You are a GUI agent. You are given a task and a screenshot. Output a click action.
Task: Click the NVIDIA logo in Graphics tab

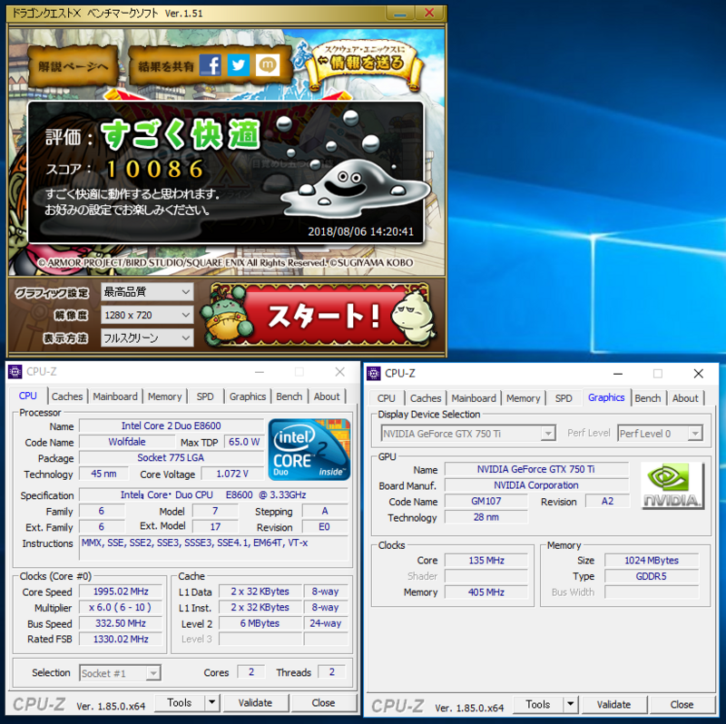[x=672, y=485]
